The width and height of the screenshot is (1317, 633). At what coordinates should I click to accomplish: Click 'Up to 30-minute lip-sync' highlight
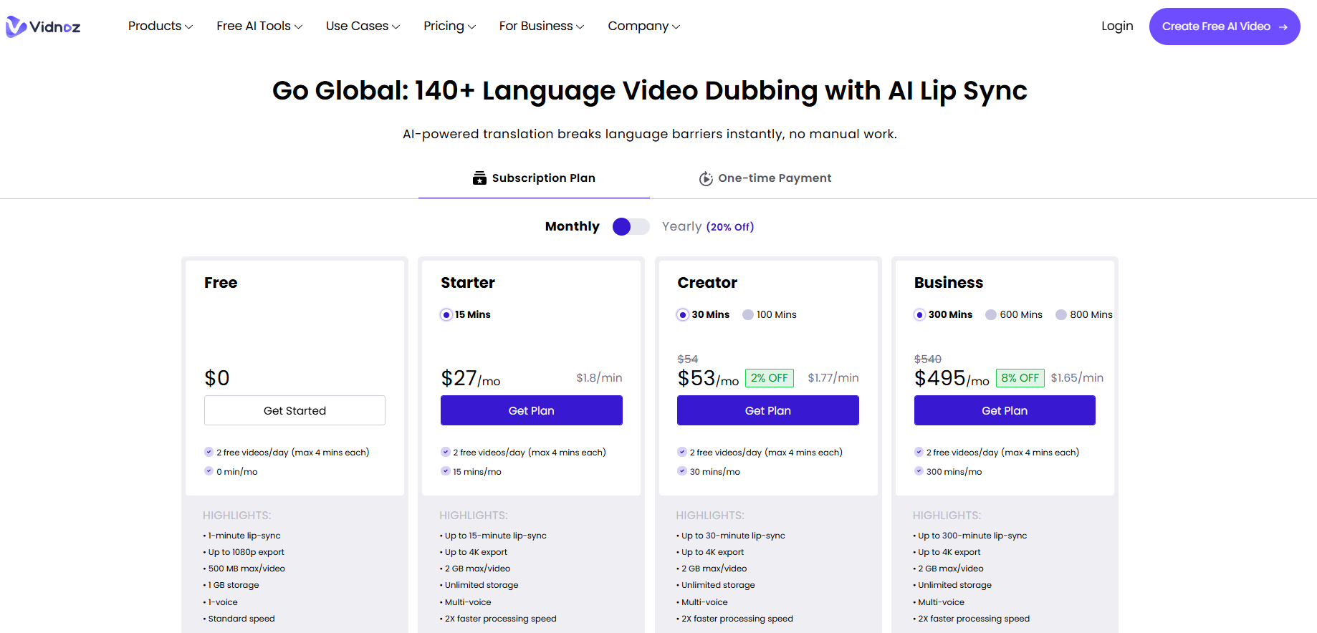click(x=733, y=536)
